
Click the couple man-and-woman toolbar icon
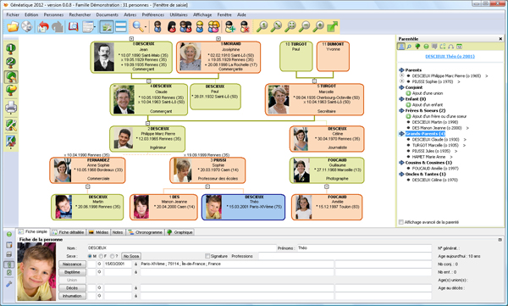(x=185, y=26)
